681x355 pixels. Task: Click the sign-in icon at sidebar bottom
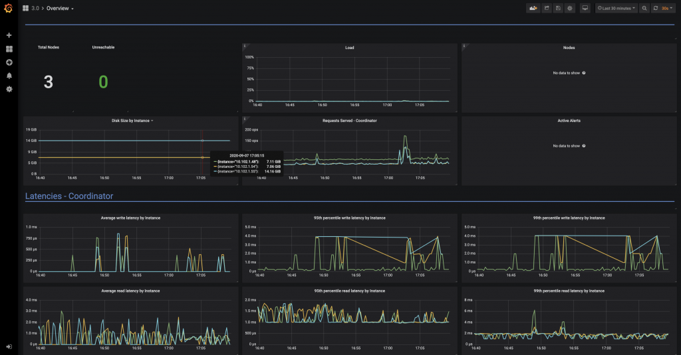pos(9,347)
